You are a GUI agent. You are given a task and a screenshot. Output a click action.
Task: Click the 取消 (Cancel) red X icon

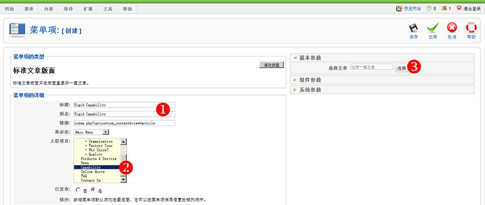[452, 28]
